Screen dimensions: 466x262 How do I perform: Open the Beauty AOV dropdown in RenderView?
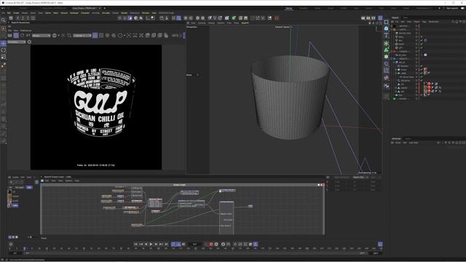[42, 36]
